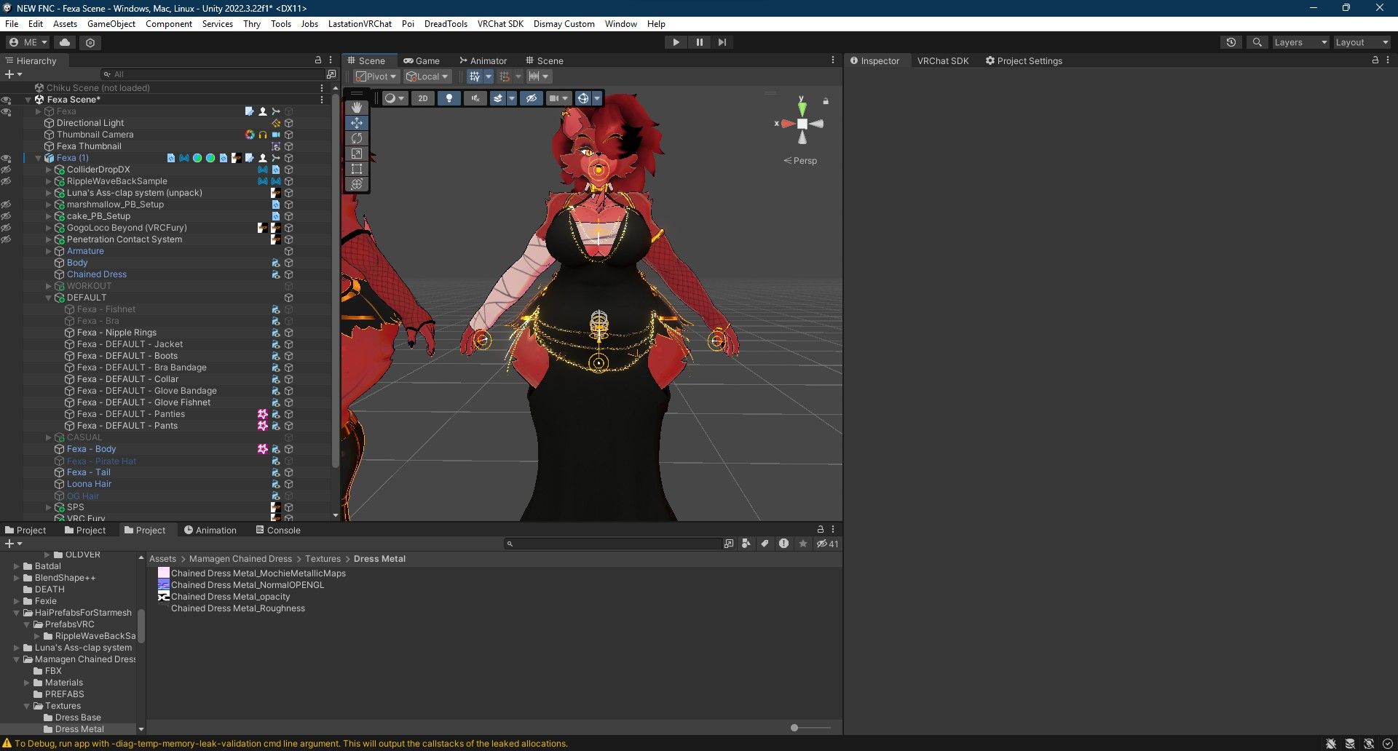This screenshot has width=1398, height=751.
Task: Click the Play button
Action: 676,42
